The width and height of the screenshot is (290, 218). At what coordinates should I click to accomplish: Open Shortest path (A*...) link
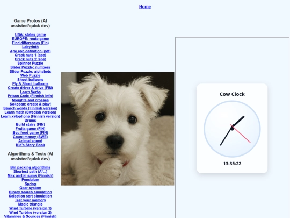[x=30, y=172]
